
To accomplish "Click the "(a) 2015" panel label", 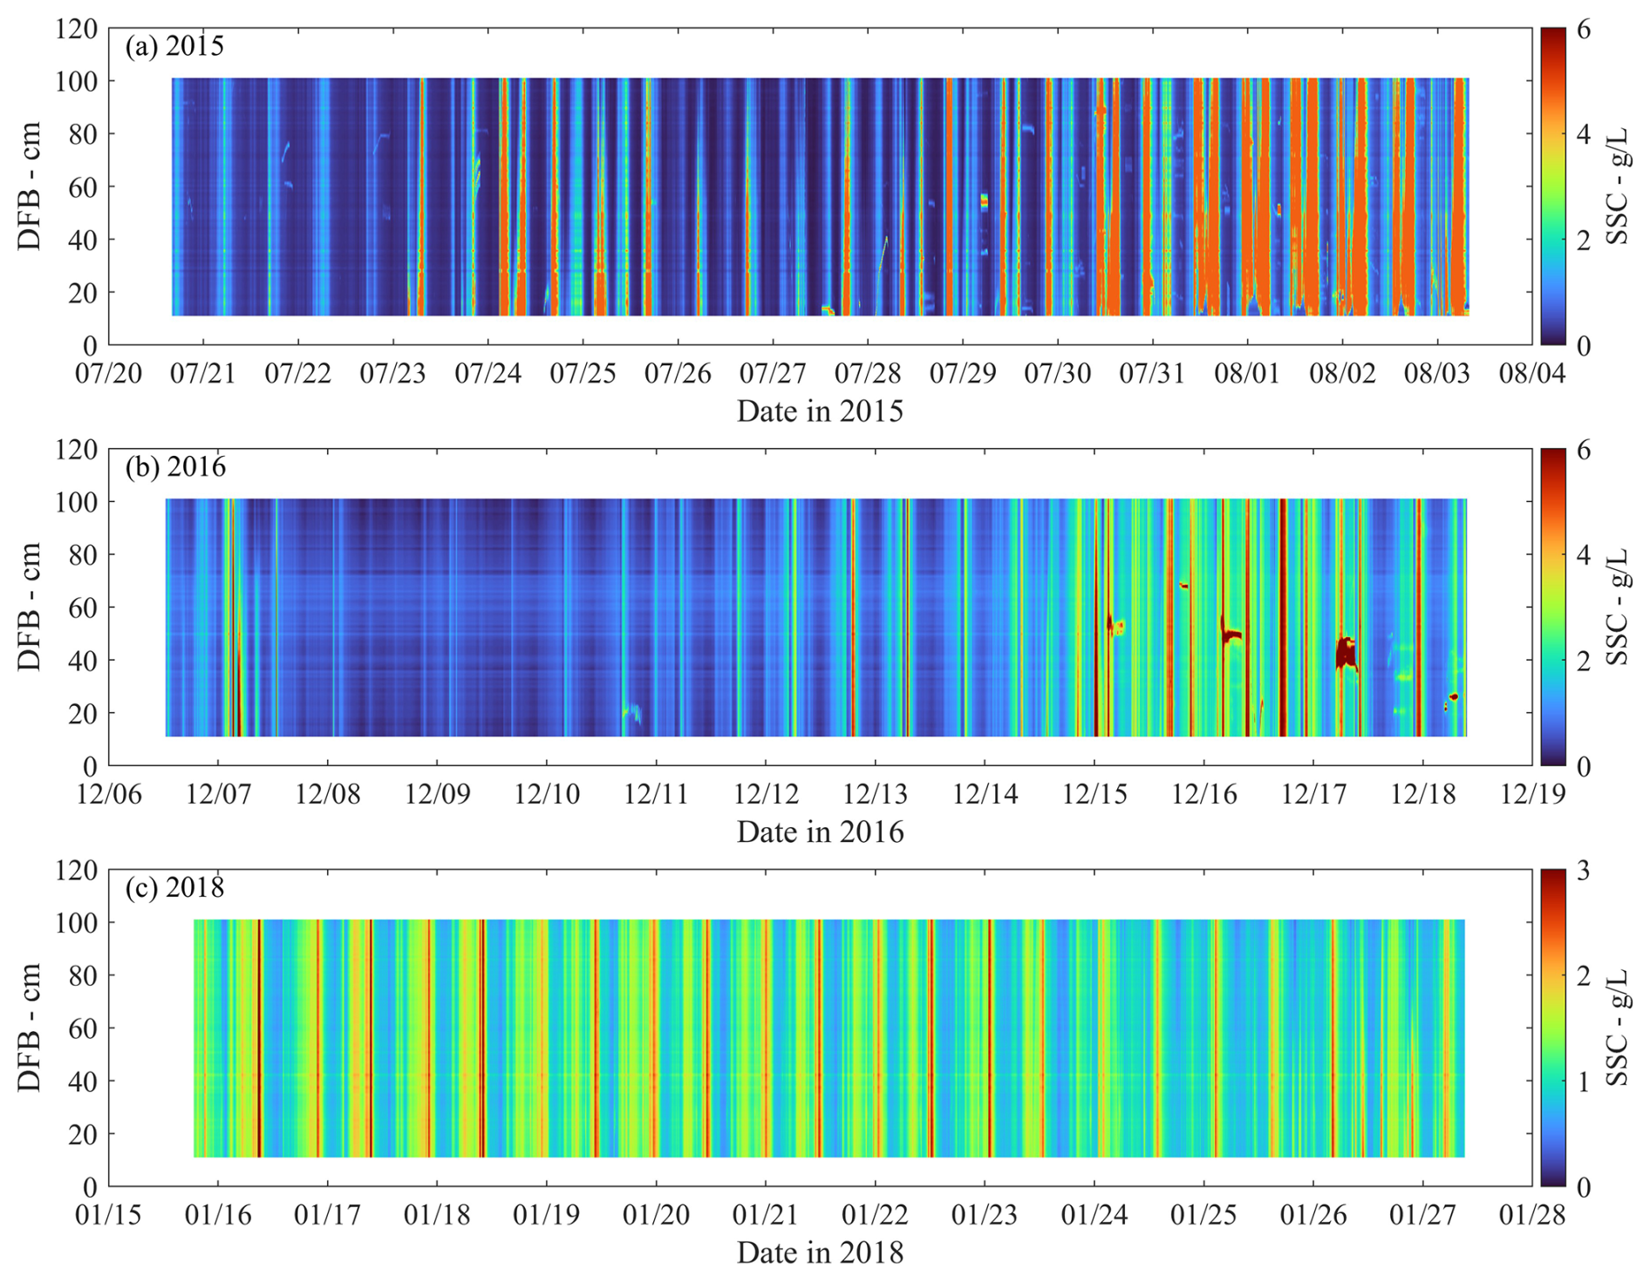I will coord(174,45).
